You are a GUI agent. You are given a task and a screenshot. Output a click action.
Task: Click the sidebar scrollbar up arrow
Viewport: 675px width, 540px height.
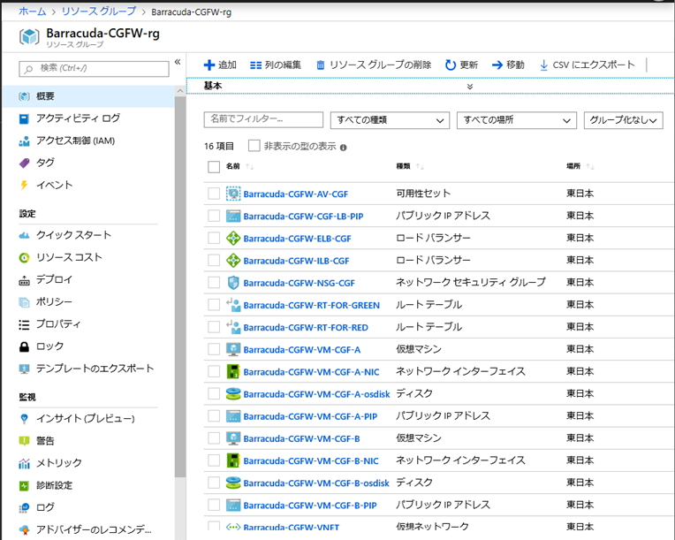pos(180,91)
